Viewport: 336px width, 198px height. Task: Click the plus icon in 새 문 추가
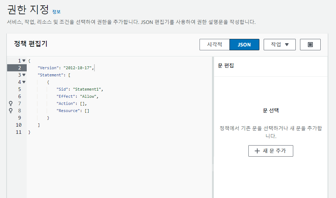click(x=257, y=151)
